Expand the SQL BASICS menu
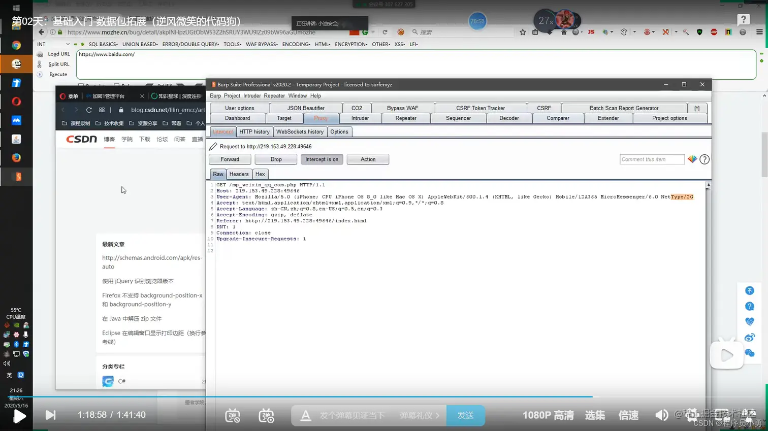This screenshot has width=768, height=431. coord(103,44)
